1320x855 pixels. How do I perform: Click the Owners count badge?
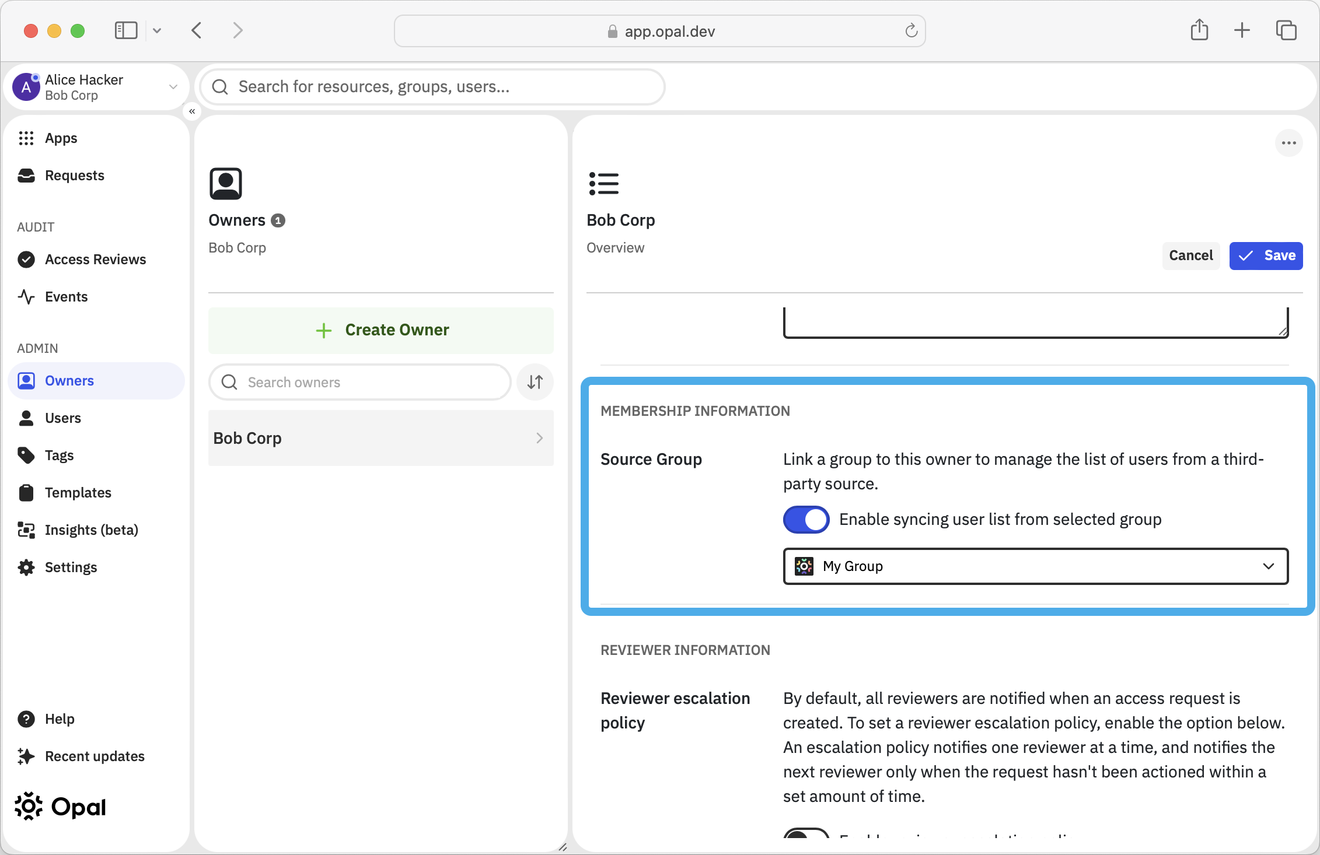point(278,220)
